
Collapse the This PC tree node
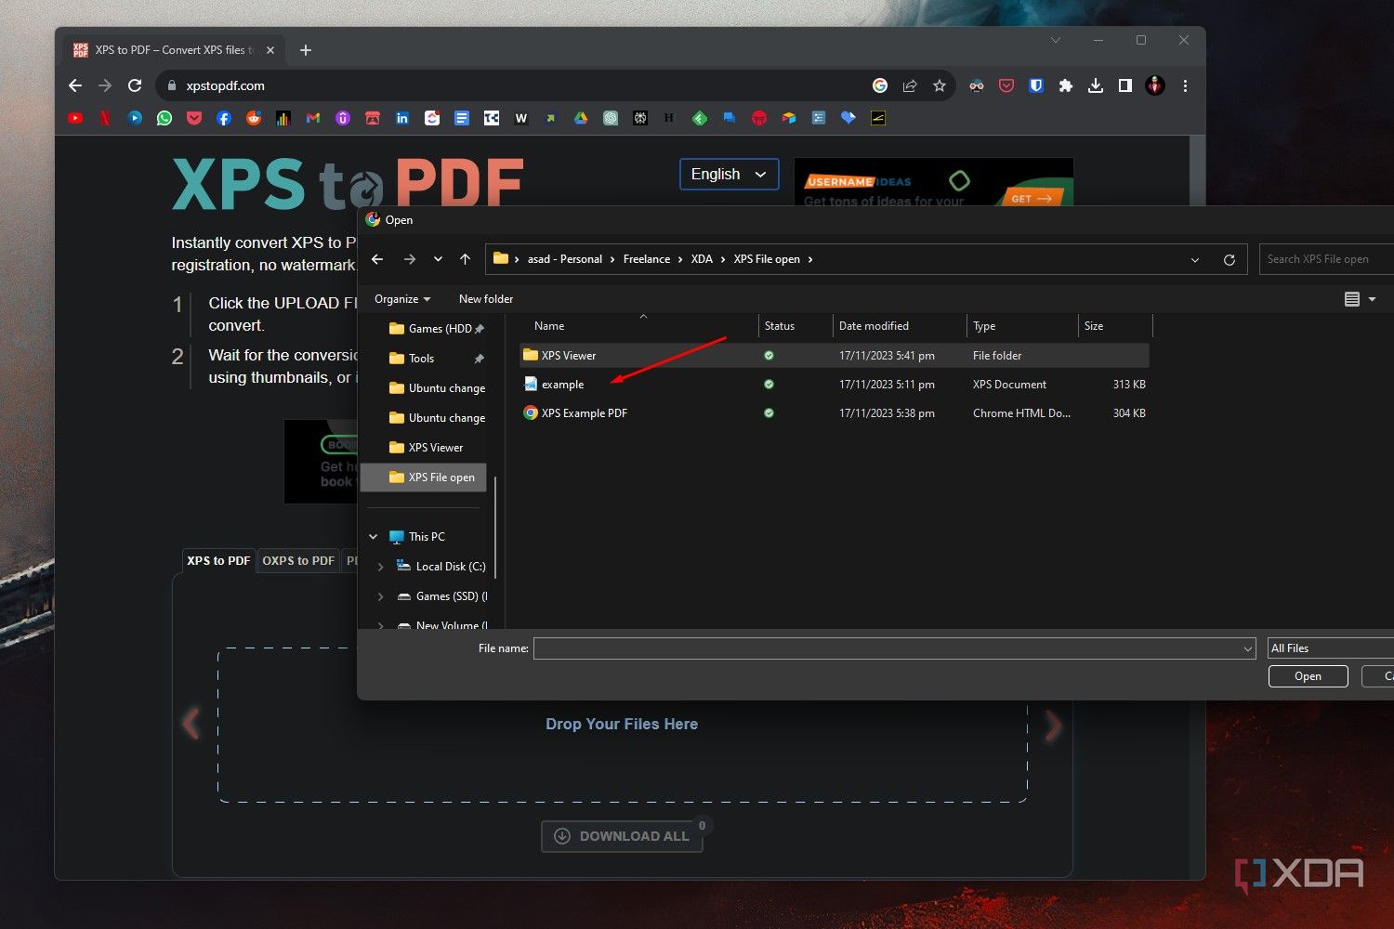coord(373,537)
